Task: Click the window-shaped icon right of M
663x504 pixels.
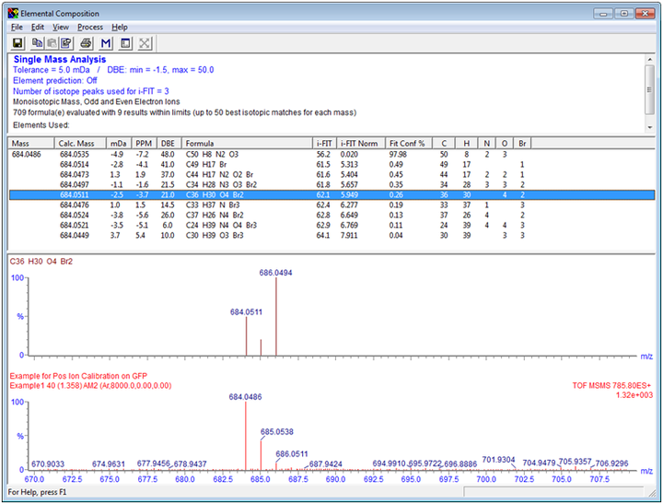Action: tap(125, 42)
